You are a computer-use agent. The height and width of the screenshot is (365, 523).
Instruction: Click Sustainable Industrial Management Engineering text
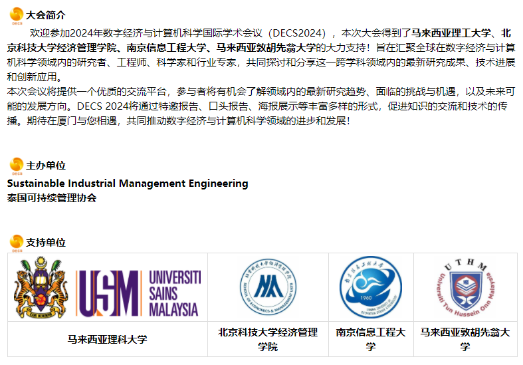tap(128, 183)
